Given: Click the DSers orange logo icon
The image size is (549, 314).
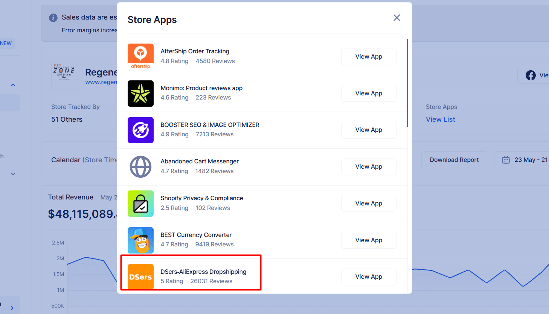Looking at the screenshot, I should tap(140, 277).
